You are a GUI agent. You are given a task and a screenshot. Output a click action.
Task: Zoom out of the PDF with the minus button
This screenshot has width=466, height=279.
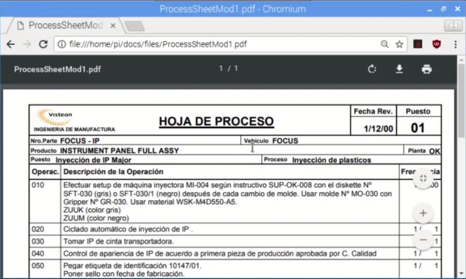(x=423, y=240)
